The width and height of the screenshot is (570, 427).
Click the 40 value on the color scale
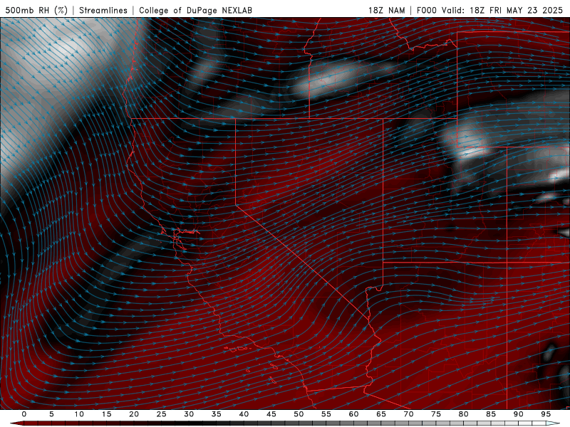pyautogui.click(x=244, y=414)
